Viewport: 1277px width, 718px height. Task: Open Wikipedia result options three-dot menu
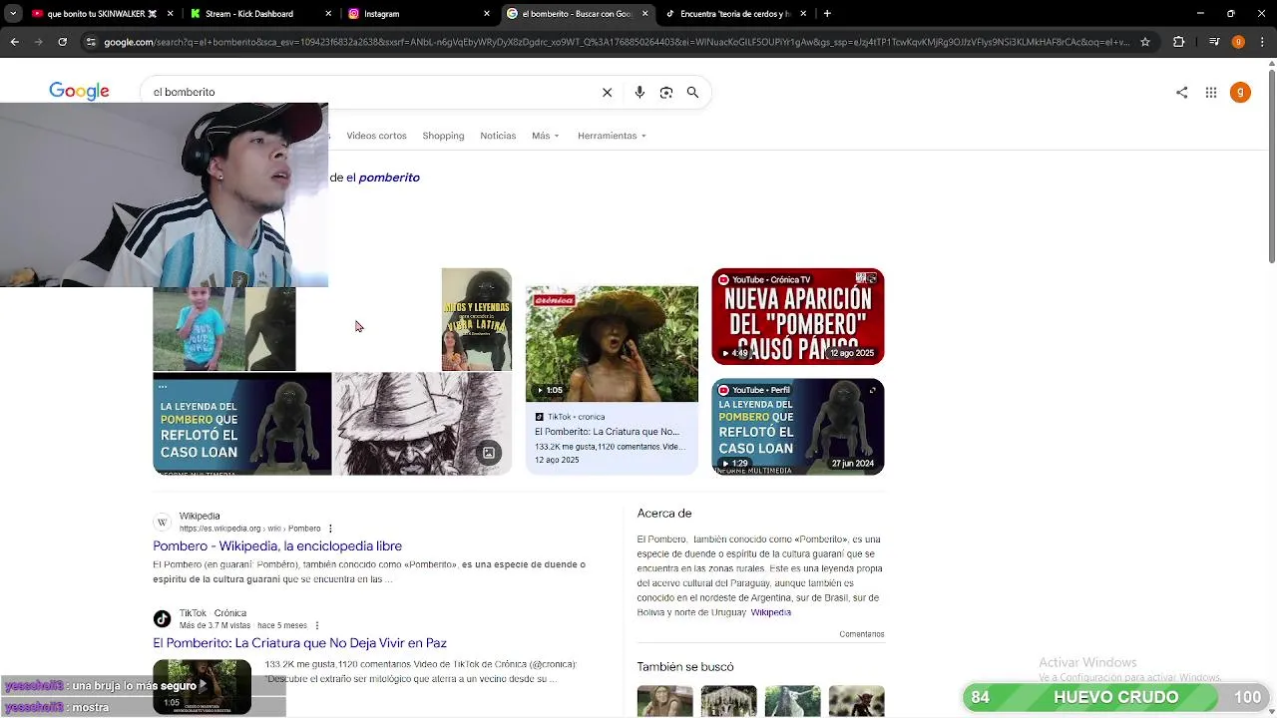330,529
